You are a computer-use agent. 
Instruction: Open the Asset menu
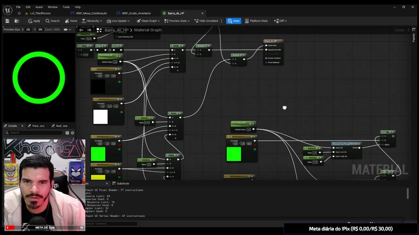pos(39,7)
